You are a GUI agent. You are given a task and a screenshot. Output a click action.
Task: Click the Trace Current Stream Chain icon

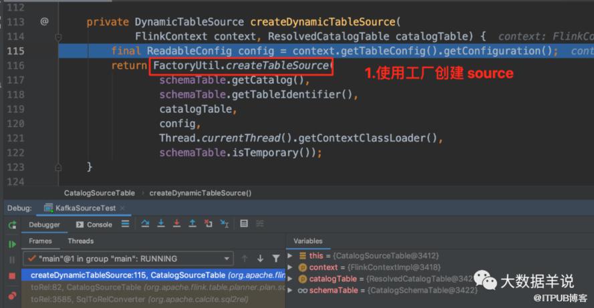coord(260,224)
